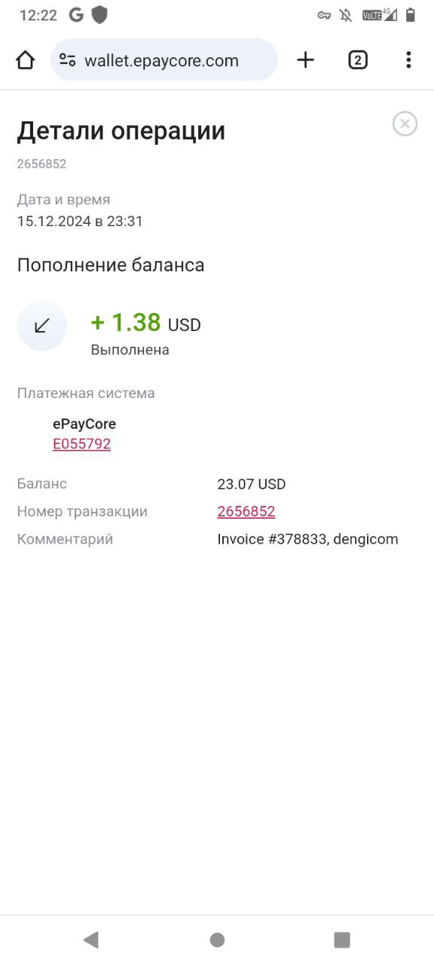The height and width of the screenshot is (965, 434).
Task: Open a new tab with plus icon
Action: coord(305,60)
